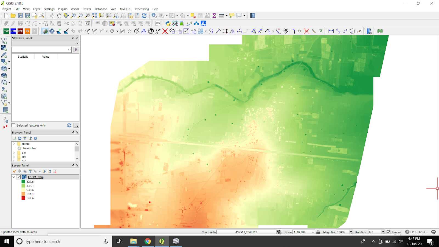Open the MMQGIS menu

(x=125, y=9)
